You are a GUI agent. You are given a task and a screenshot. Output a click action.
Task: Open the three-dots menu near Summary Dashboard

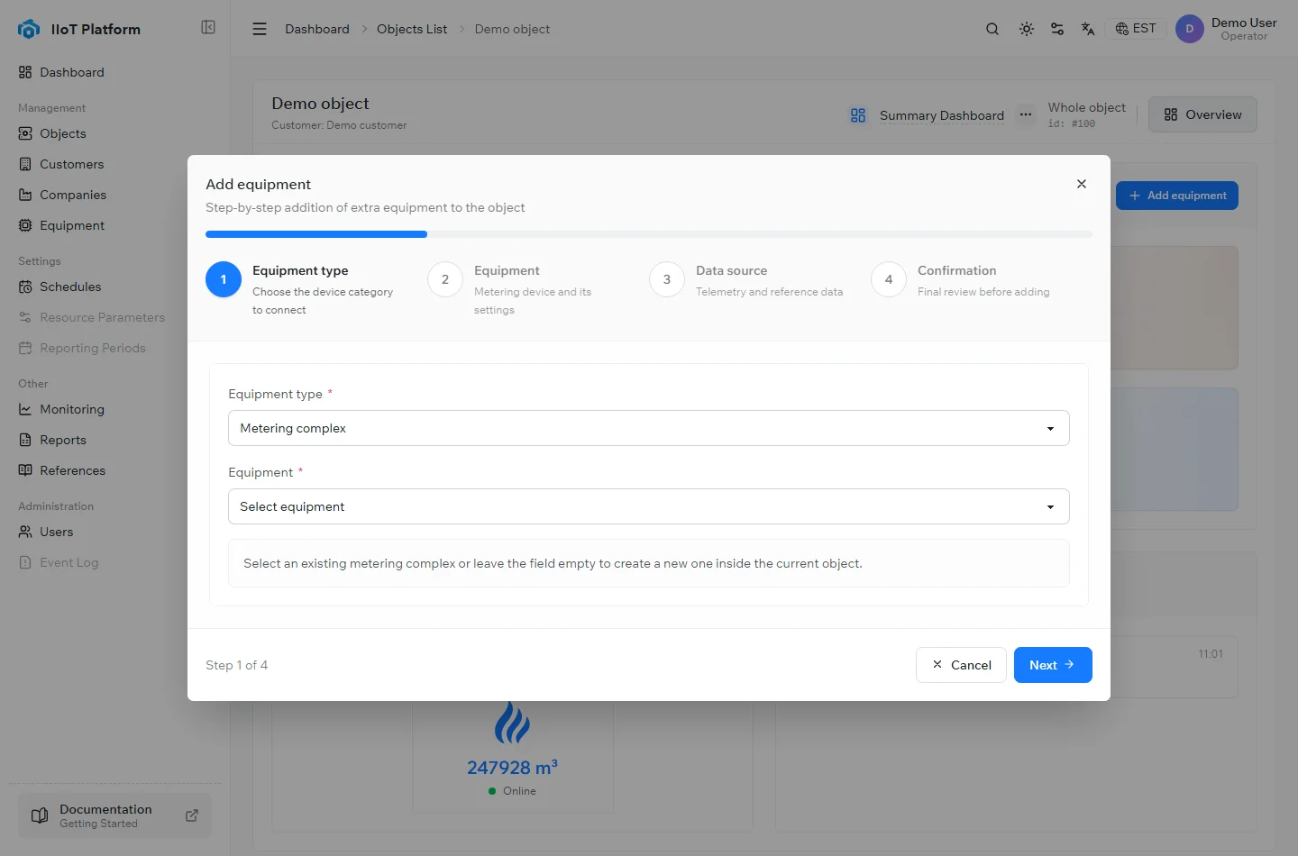click(x=1026, y=114)
